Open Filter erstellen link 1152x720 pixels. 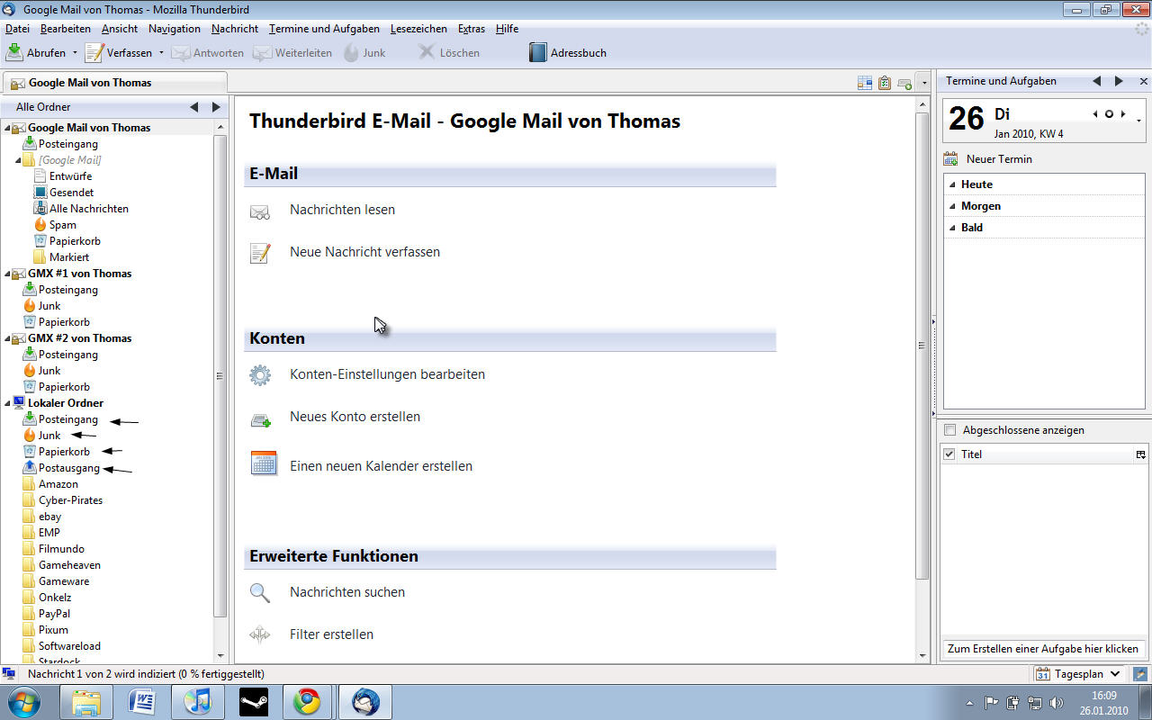pyautogui.click(x=331, y=634)
